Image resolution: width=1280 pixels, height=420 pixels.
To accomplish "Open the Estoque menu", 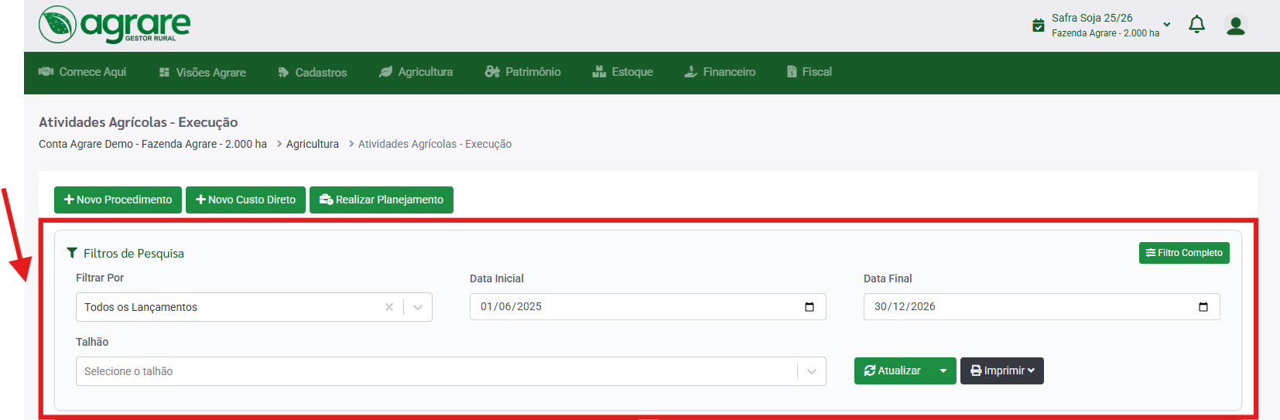I will 623,72.
